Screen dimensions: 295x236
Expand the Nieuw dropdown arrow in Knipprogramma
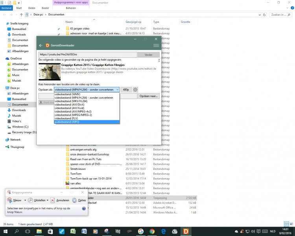tap(24, 200)
